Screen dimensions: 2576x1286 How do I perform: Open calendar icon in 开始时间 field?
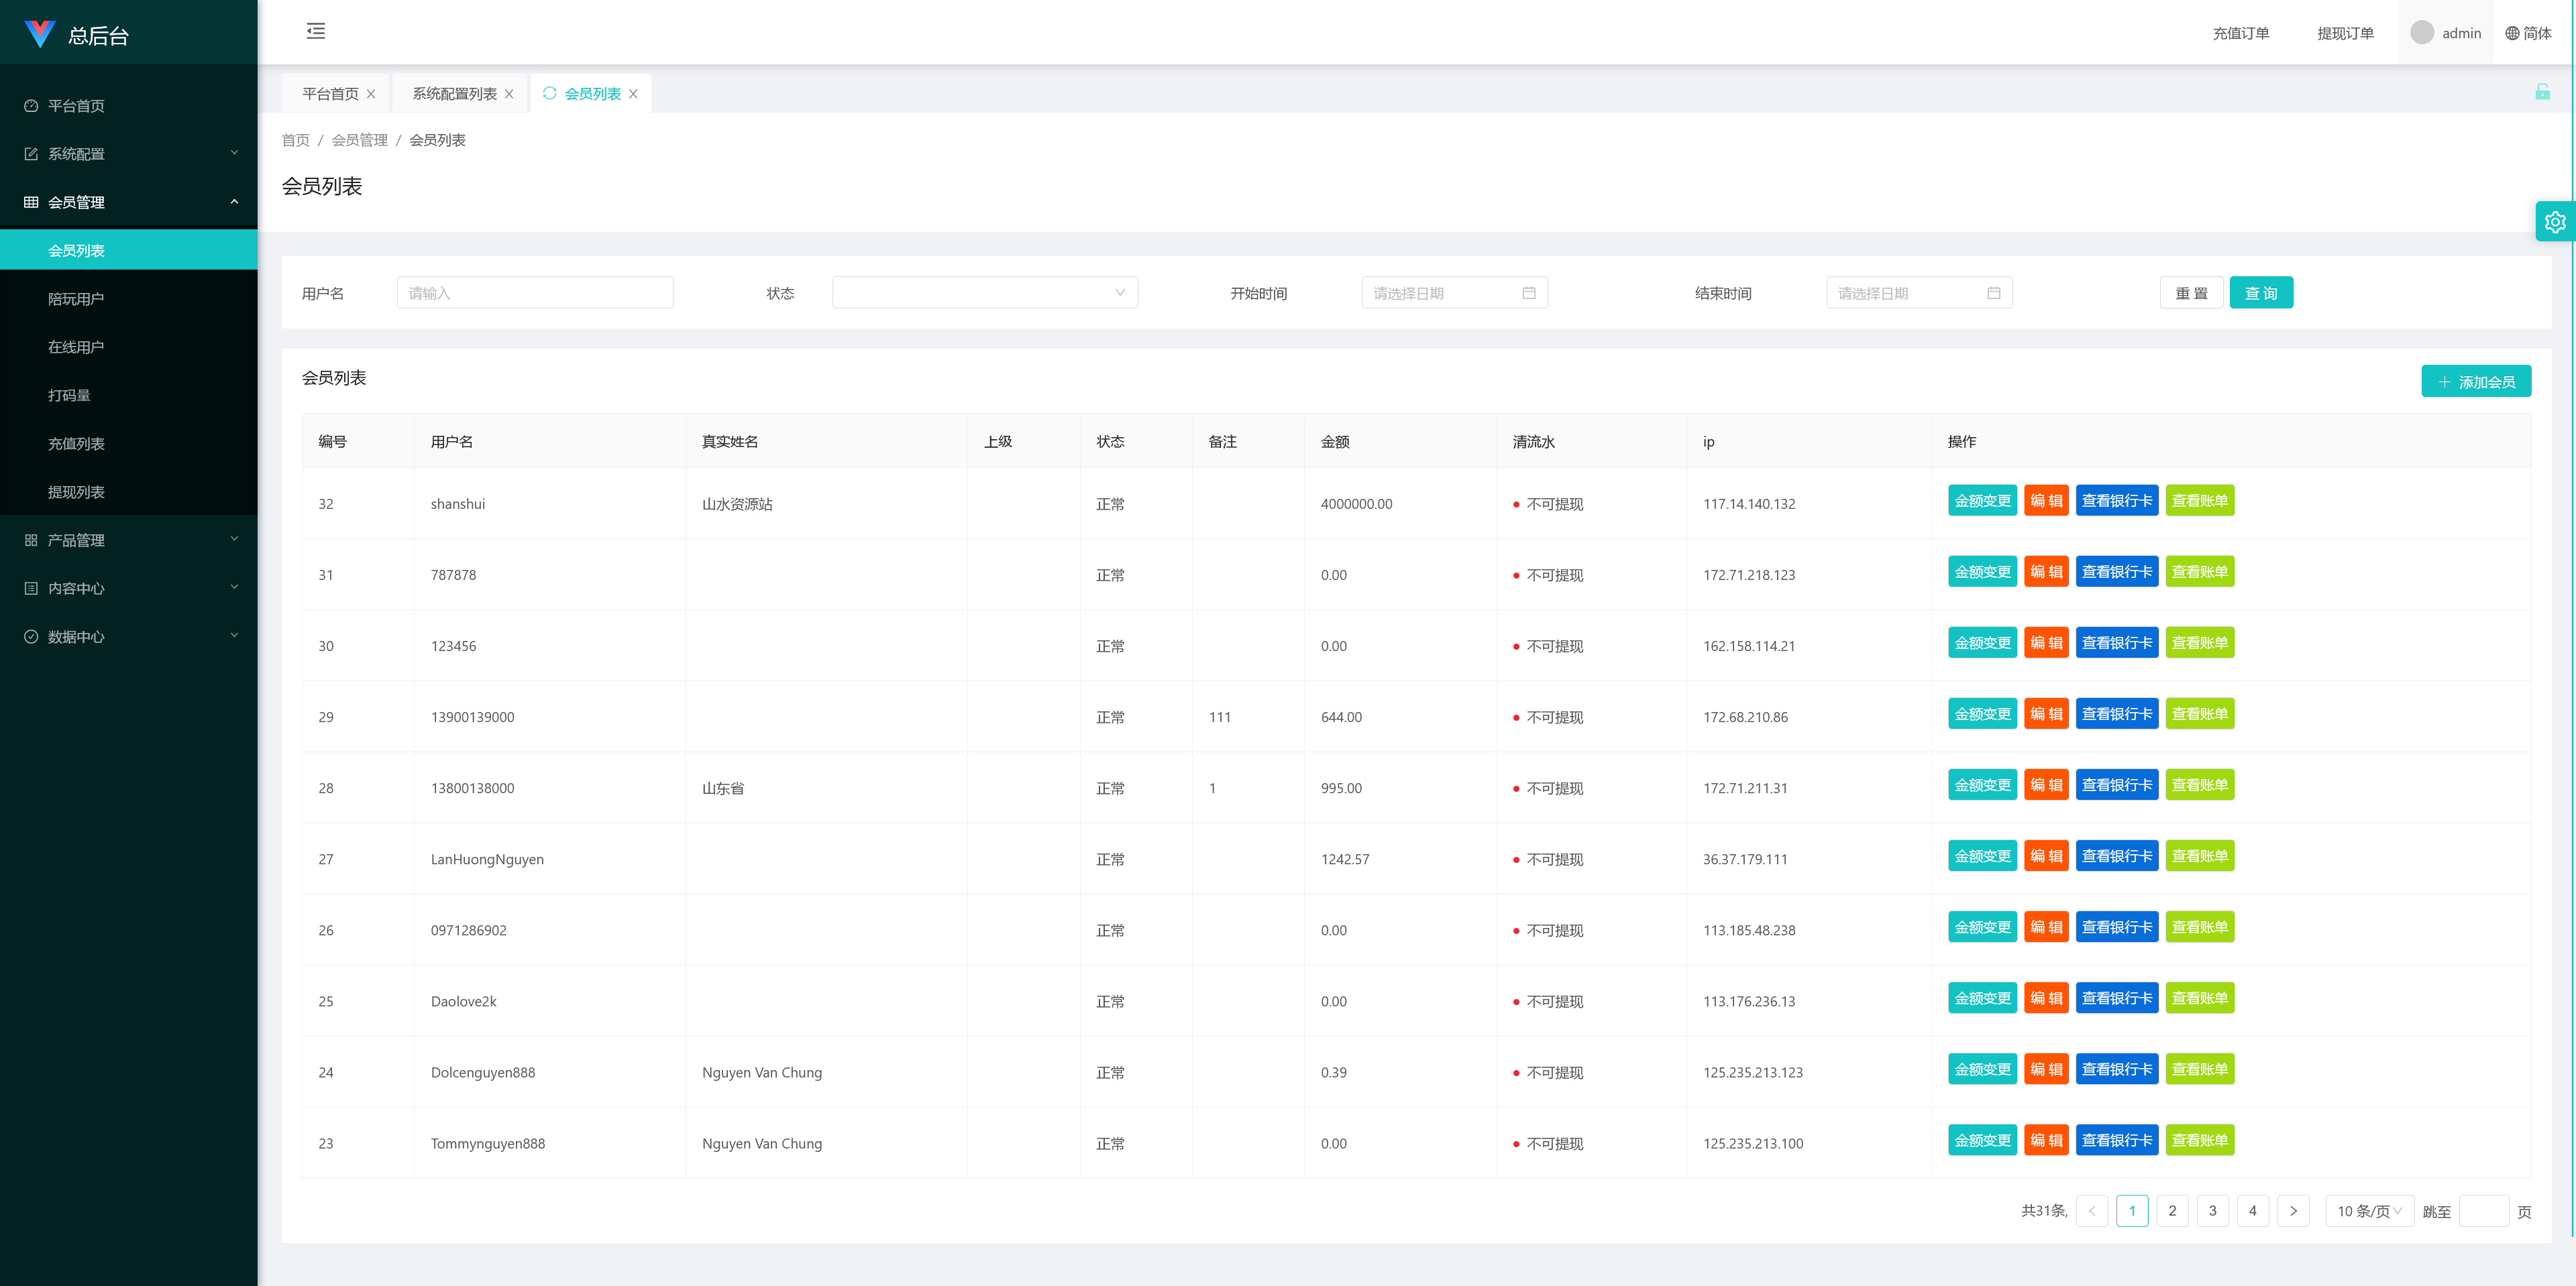click(1528, 293)
